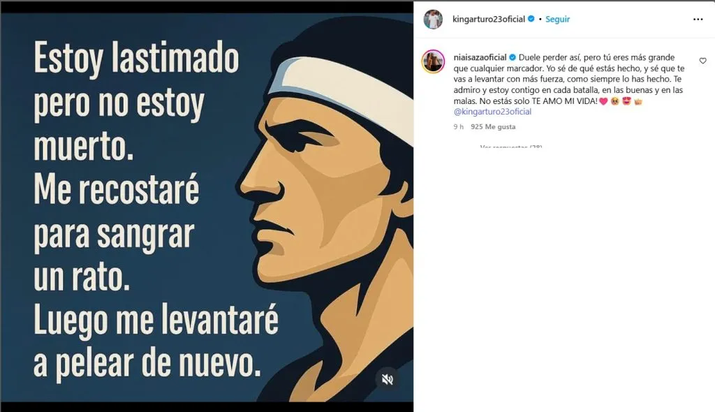Click the 9 h comment timestamp
Viewport: 715px width, 412px height.
(x=458, y=127)
